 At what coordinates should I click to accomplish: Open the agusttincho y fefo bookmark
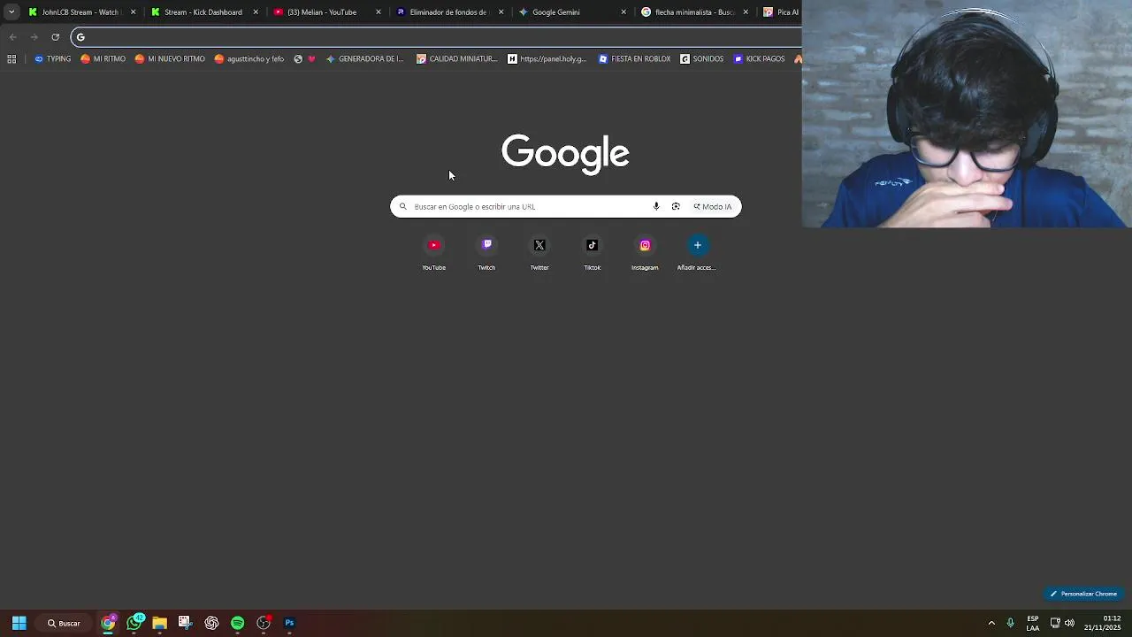coord(249,59)
